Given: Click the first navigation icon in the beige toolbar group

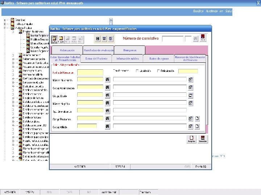Looking at the screenshot, I should [98, 39].
